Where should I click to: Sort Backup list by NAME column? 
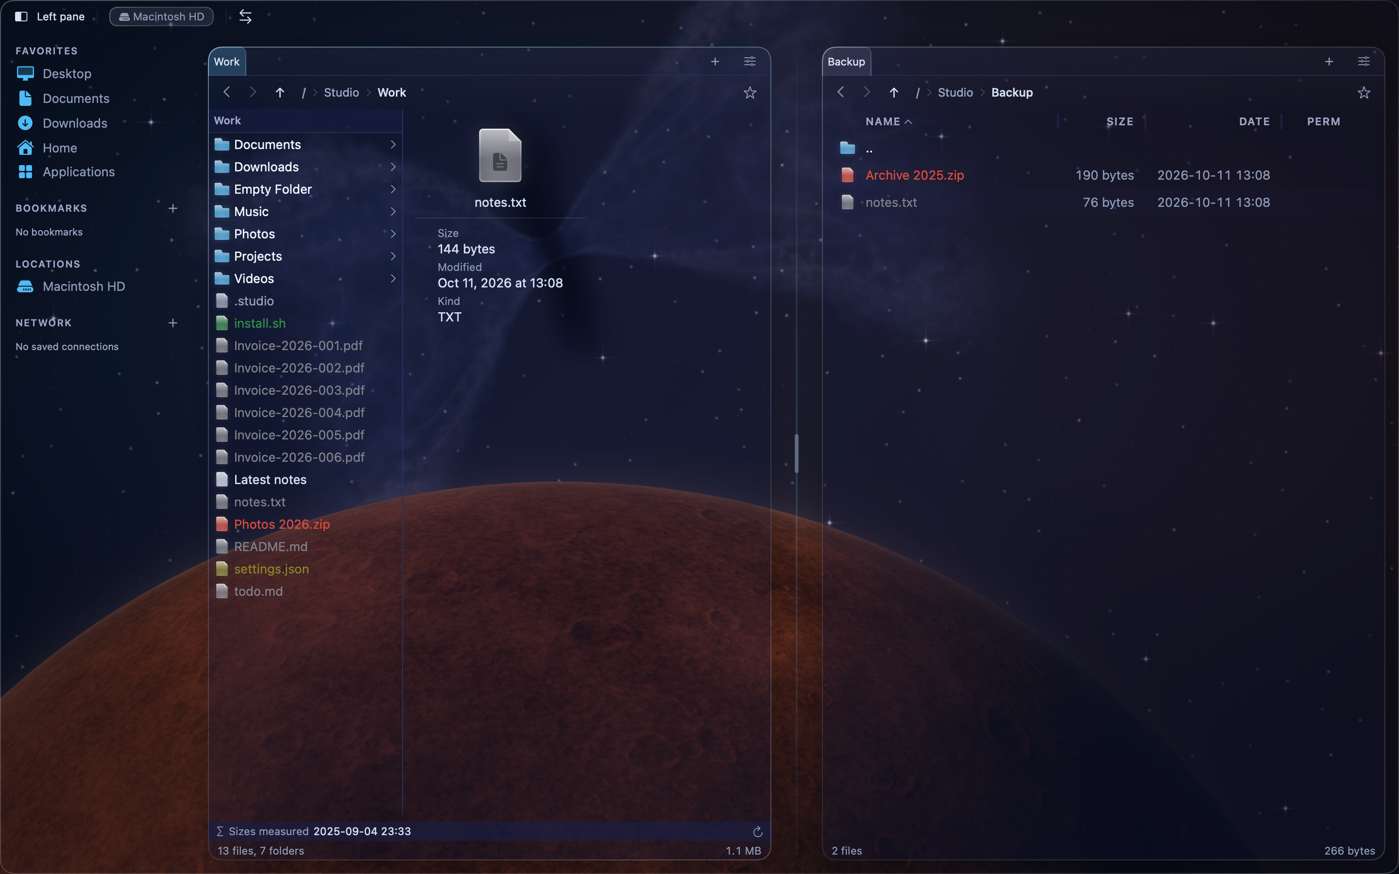888,121
